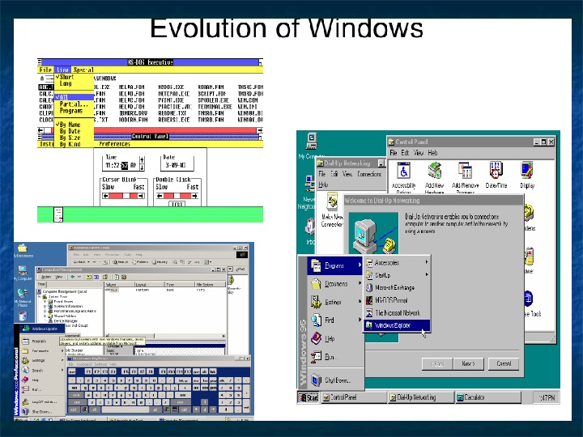The height and width of the screenshot is (437, 583).
Task: Click Run icon in Windows 95 Start menu
Action: (x=316, y=357)
